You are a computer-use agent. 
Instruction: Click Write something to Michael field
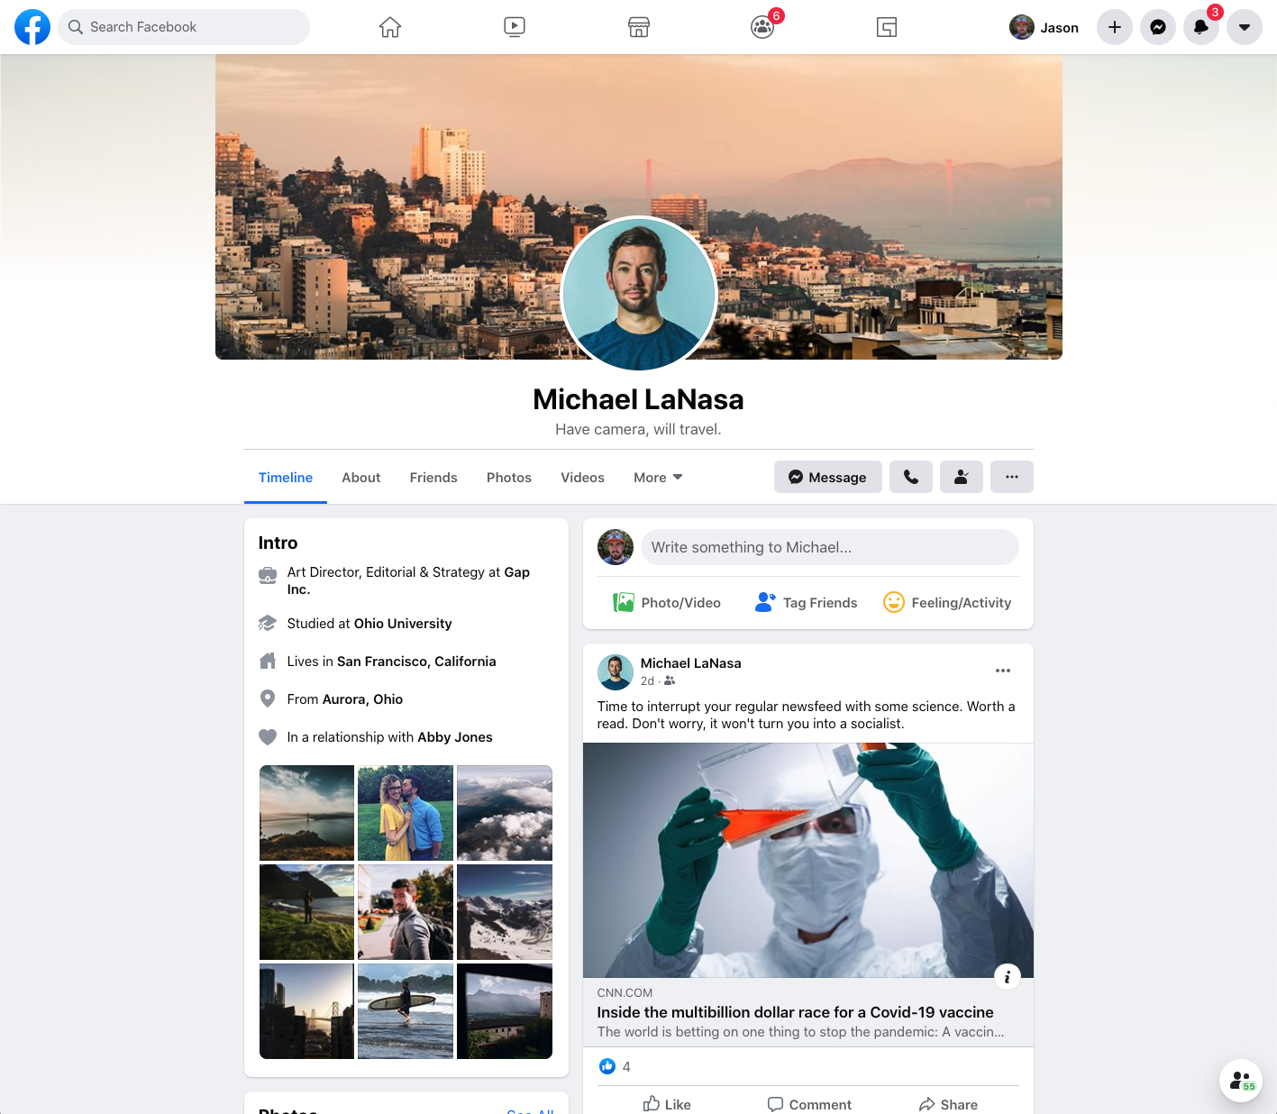[830, 547]
